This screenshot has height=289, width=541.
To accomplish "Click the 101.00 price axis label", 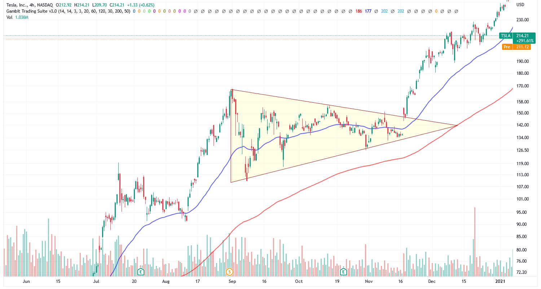I will coord(523,199).
